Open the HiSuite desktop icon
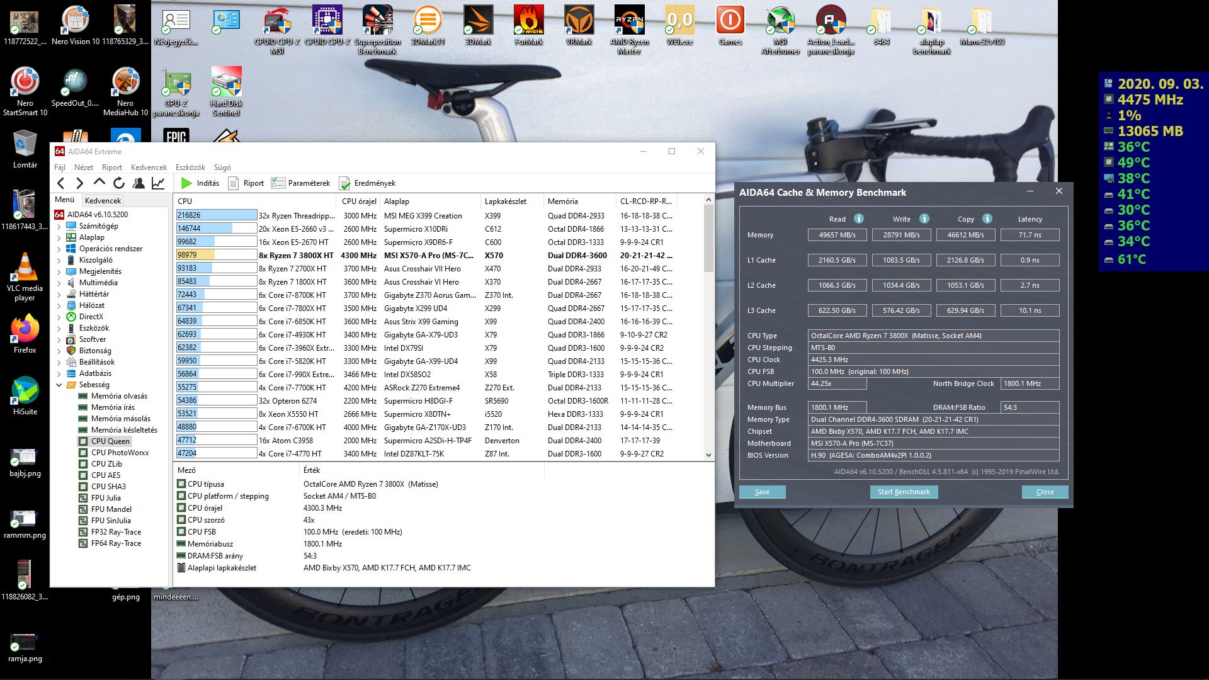This screenshot has height=680, width=1209. click(x=25, y=395)
